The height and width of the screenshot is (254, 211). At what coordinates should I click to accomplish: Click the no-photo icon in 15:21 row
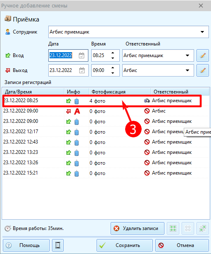(x=147, y=173)
